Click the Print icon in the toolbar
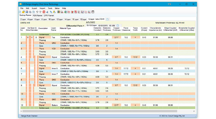This screenshot has height=119, width=216. click(30, 12)
